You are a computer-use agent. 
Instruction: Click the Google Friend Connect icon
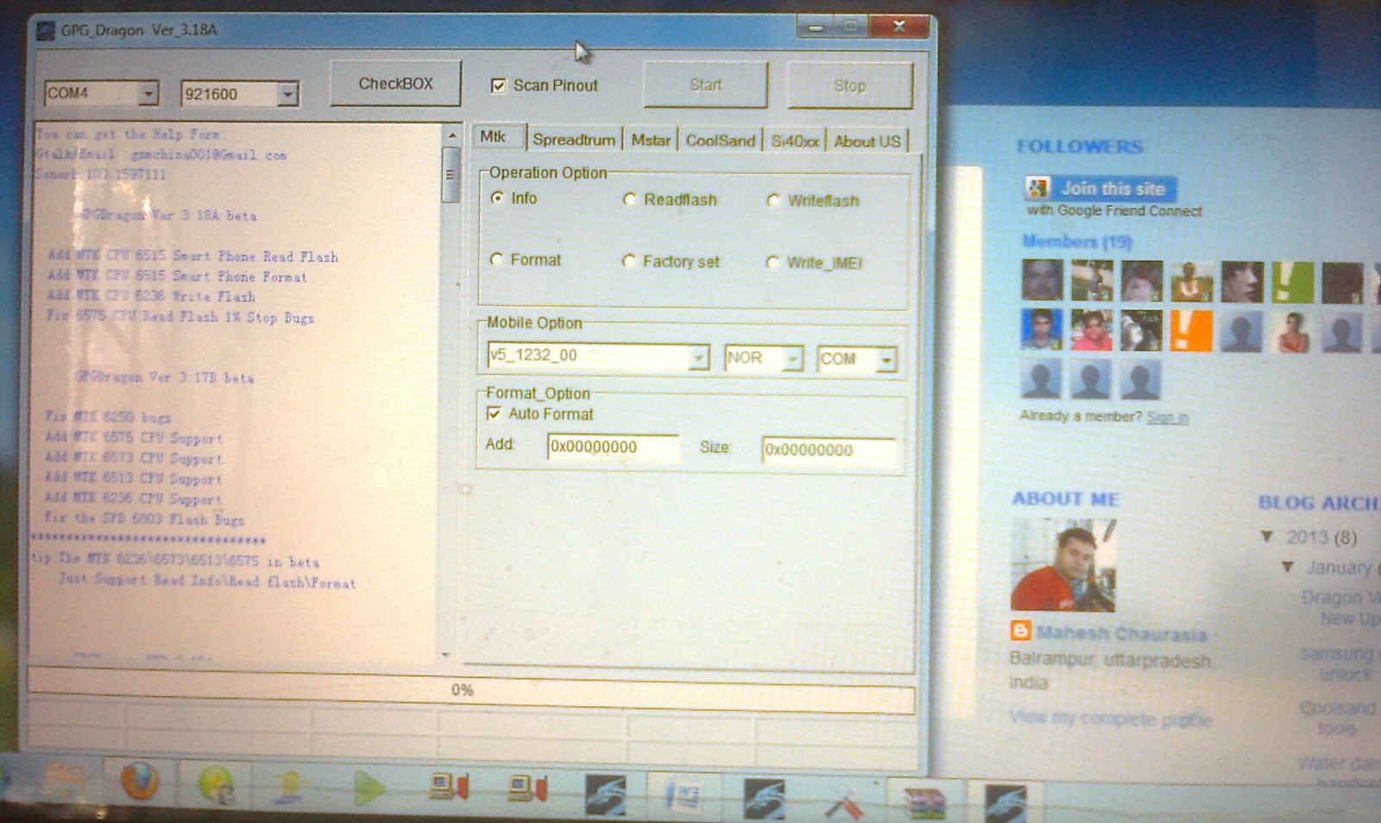click(1037, 187)
